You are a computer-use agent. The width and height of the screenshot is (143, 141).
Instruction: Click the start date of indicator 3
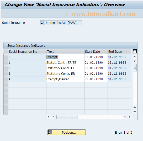[x=96, y=74]
